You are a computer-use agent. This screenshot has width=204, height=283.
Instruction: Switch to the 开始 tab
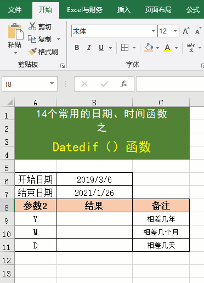[46, 10]
